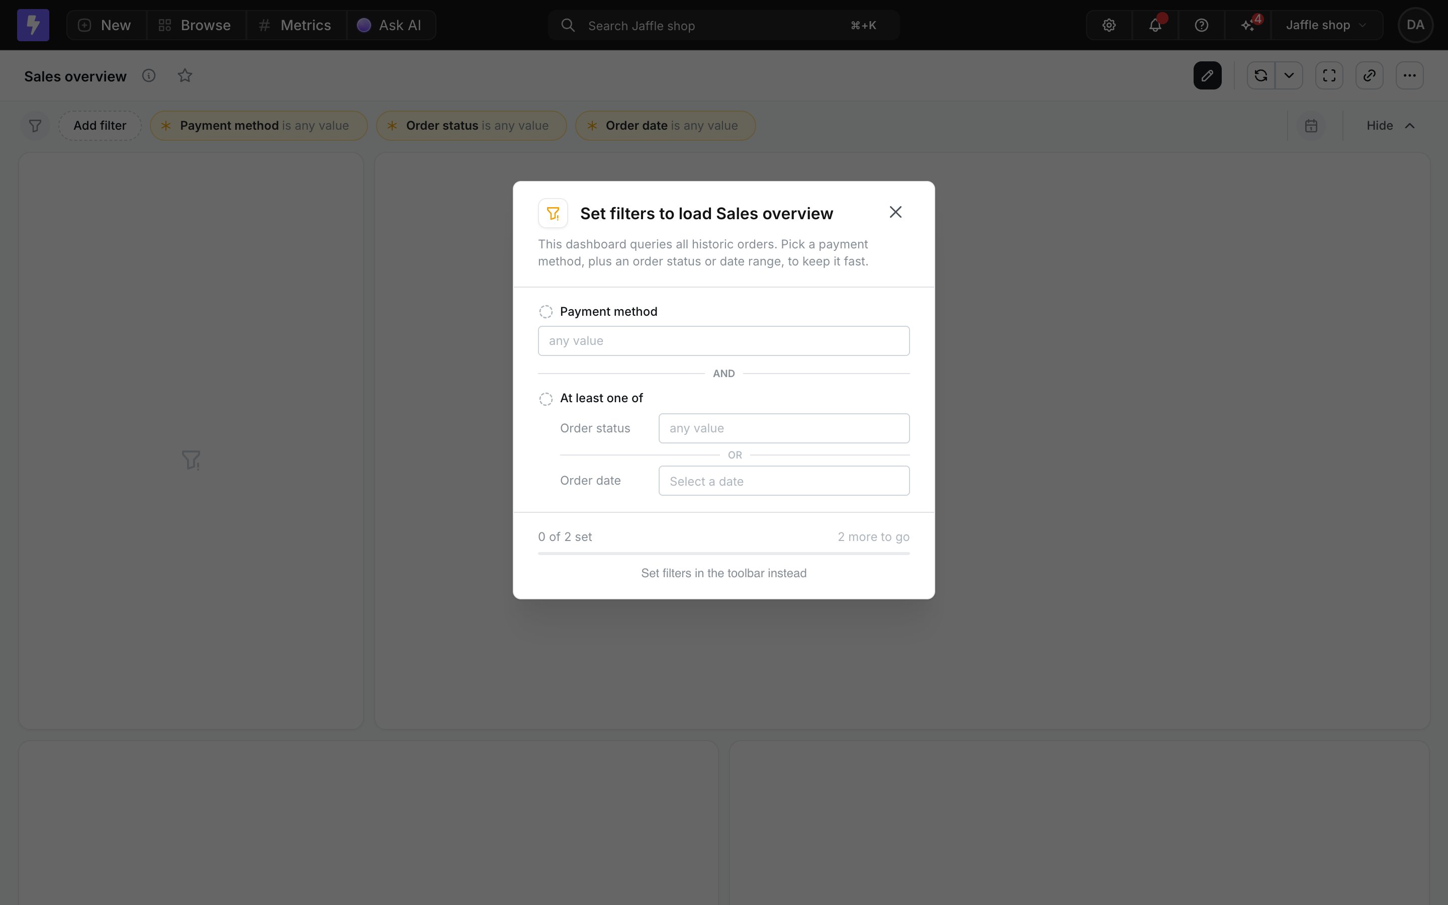The width and height of the screenshot is (1448, 905).
Task: Click the calendar icon in filter bar
Action: click(1311, 126)
